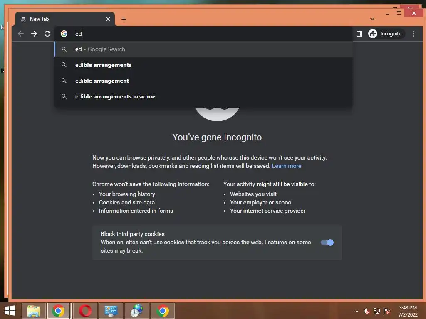The height and width of the screenshot is (319, 426).
Task: Launch Opera from the taskbar
Action: coord(85,311)
